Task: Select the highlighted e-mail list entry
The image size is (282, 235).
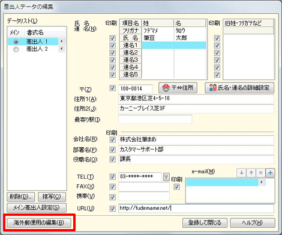Action: (222, 182)
